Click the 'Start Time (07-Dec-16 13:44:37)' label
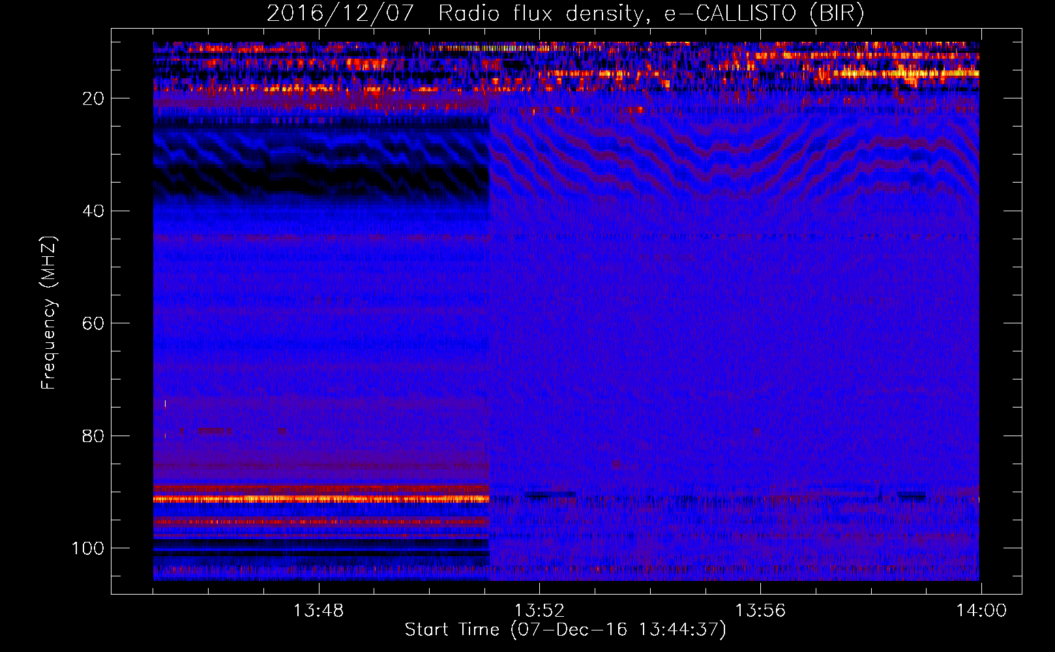The width and height of the screenshot is (1055, 652). 565,630
